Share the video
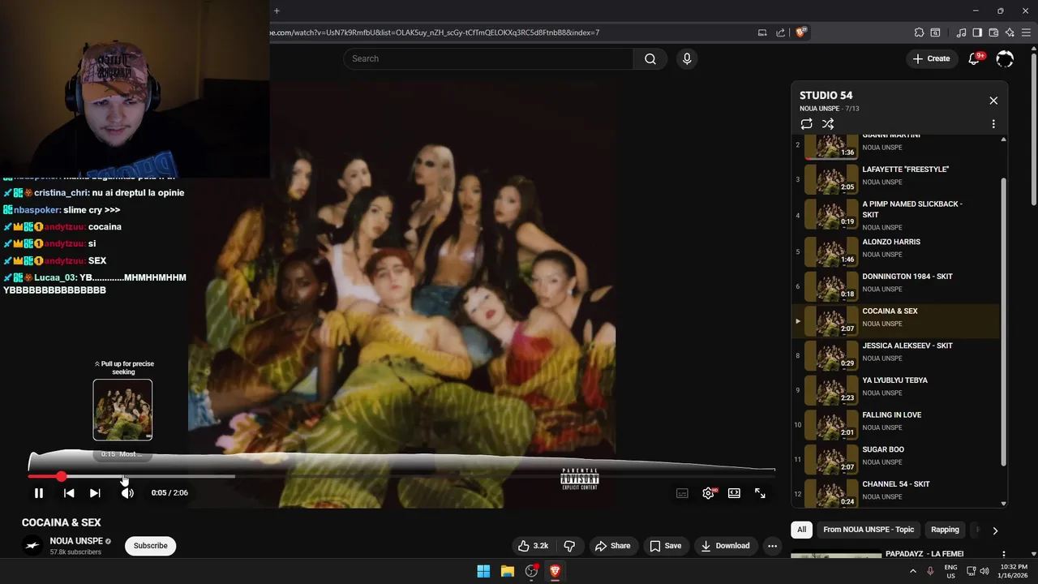The height and width of the screenshot is (584, 1038). coord(612,546)
